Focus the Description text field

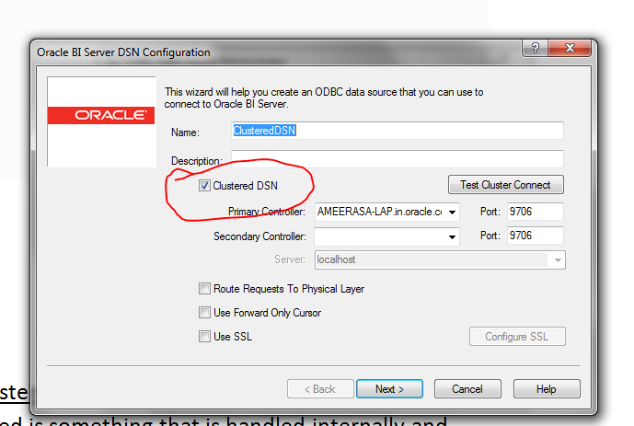398,159
